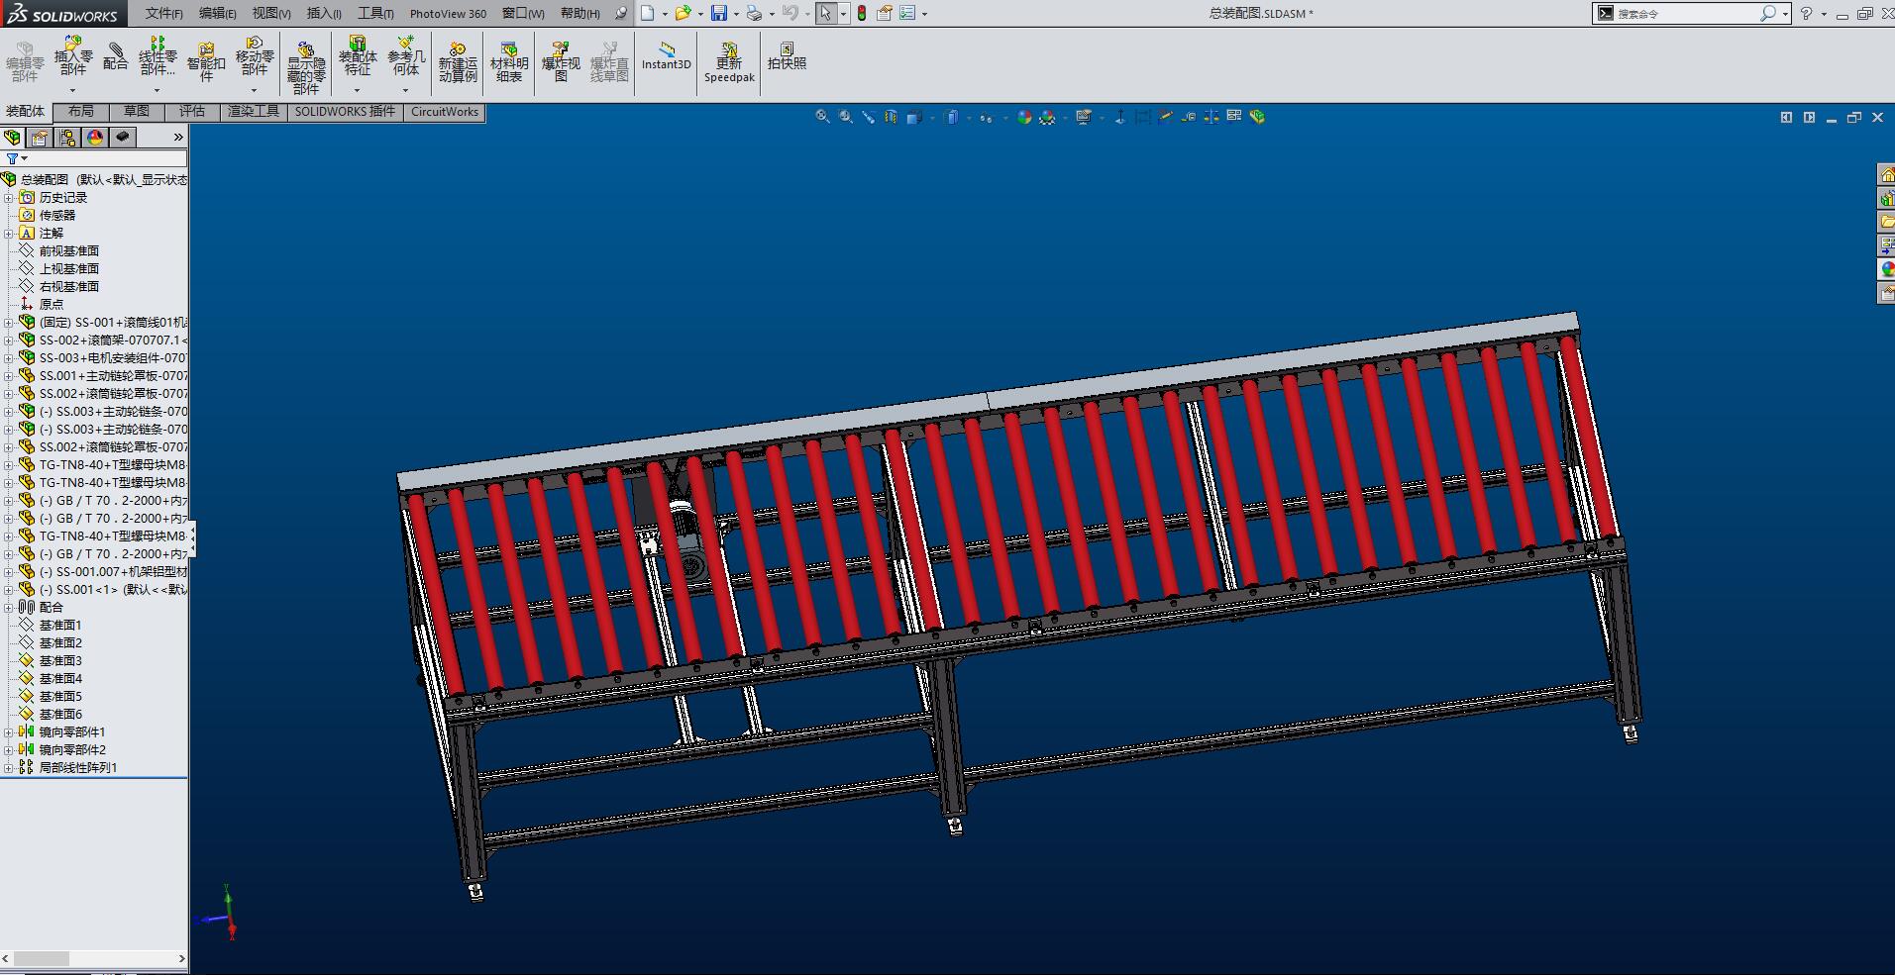
Task: Expand the 局部线性阵列1 tree node
Action: [9, 768]
